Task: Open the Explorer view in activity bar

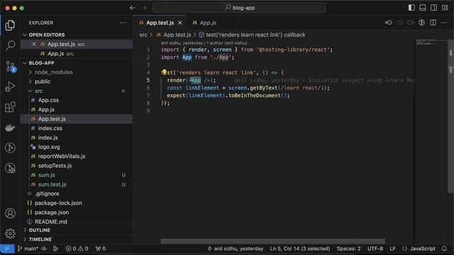Action: (x=10, y=25)
